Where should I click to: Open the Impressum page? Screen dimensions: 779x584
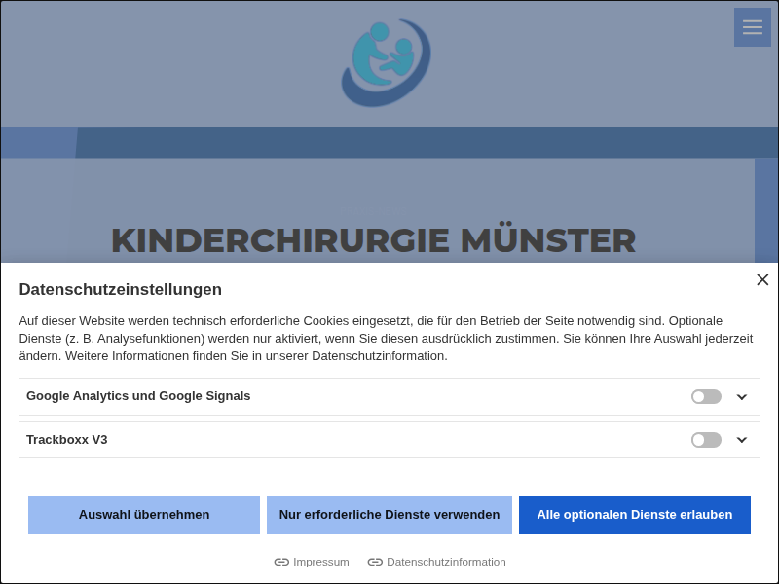(319, 562)
